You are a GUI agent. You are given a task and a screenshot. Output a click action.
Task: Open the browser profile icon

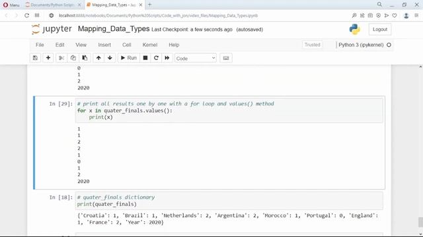click(406, 16)
